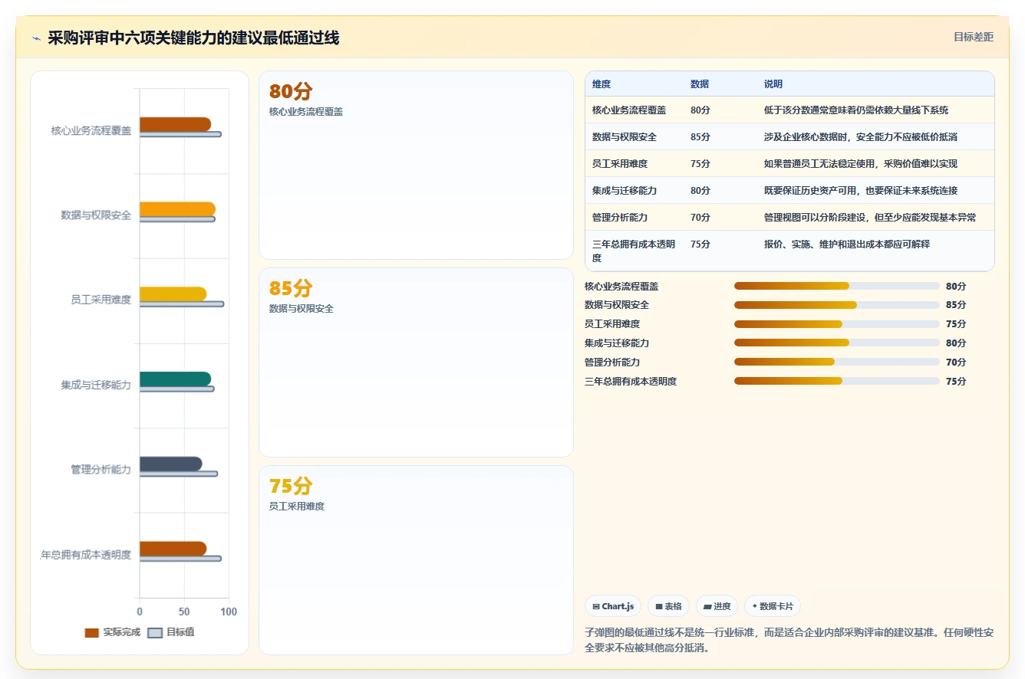The width and height of the screenshot is (1025, 679).
Task: Click the 核心业务流程覆盖 progress bar
Action: [x=837, y=286]
